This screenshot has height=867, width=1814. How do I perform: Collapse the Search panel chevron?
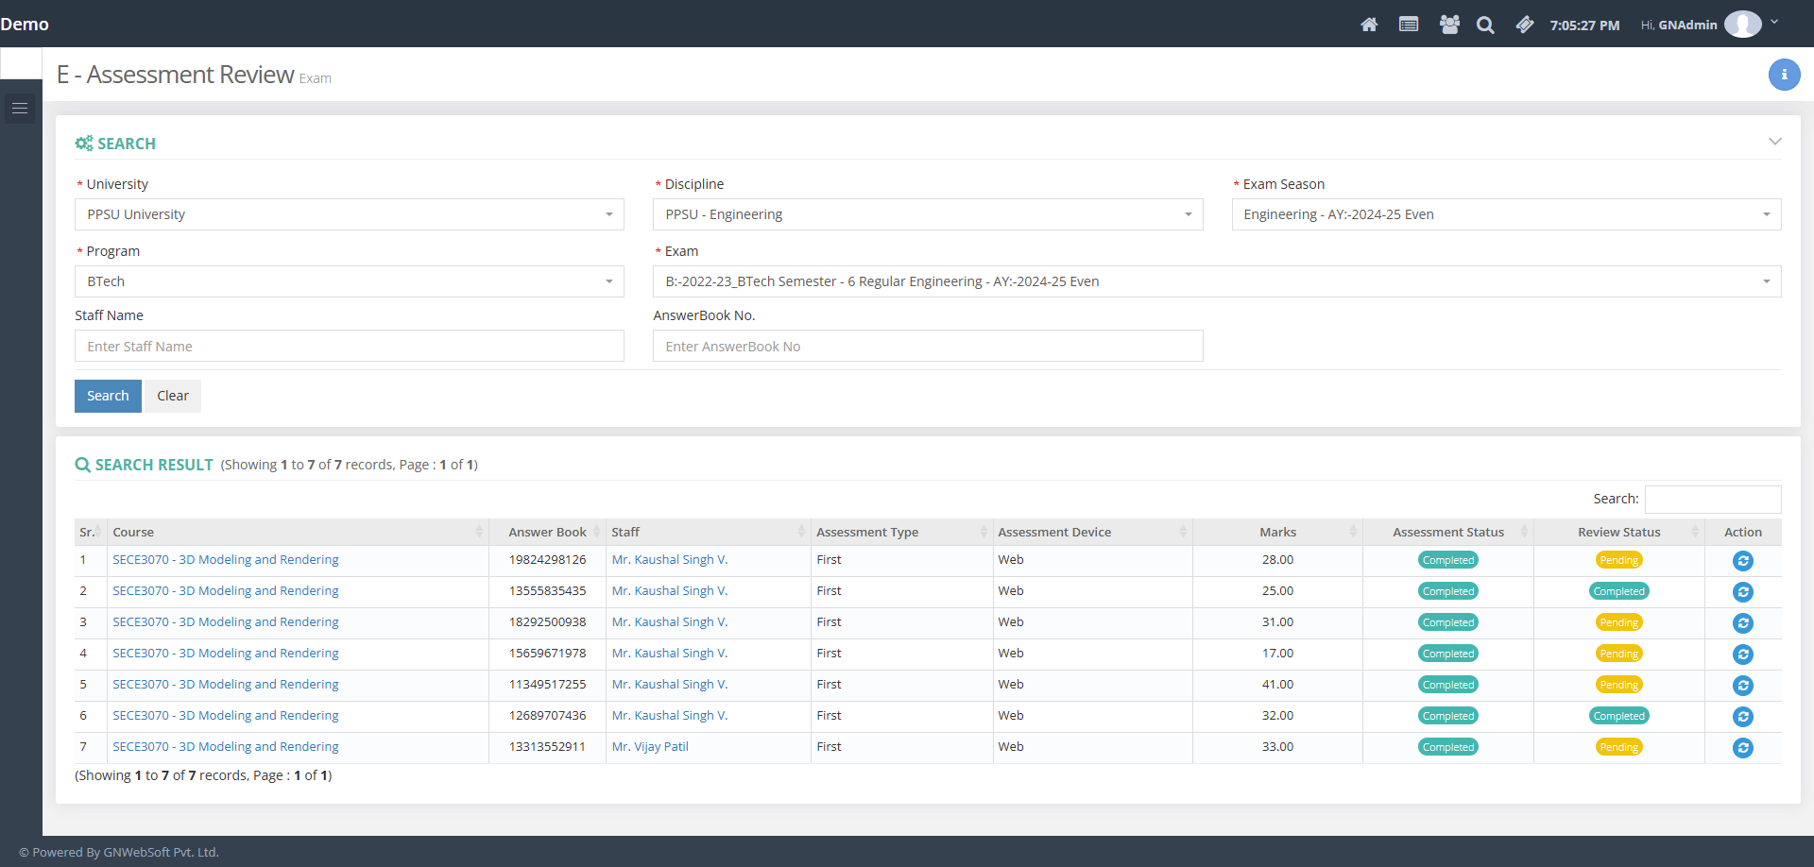click(x=1774, y=142)
